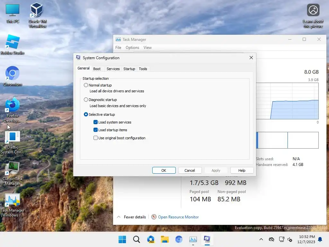Switch to the Services tab

[113, 69]
